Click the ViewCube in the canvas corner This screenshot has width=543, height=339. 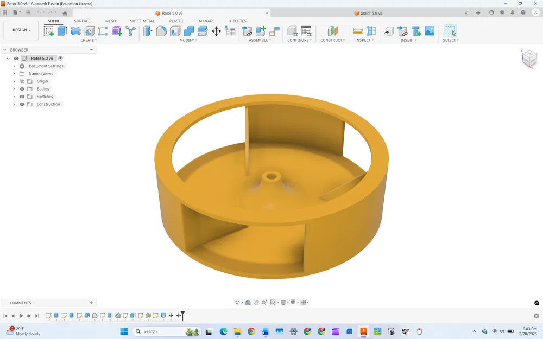(529, 58)
